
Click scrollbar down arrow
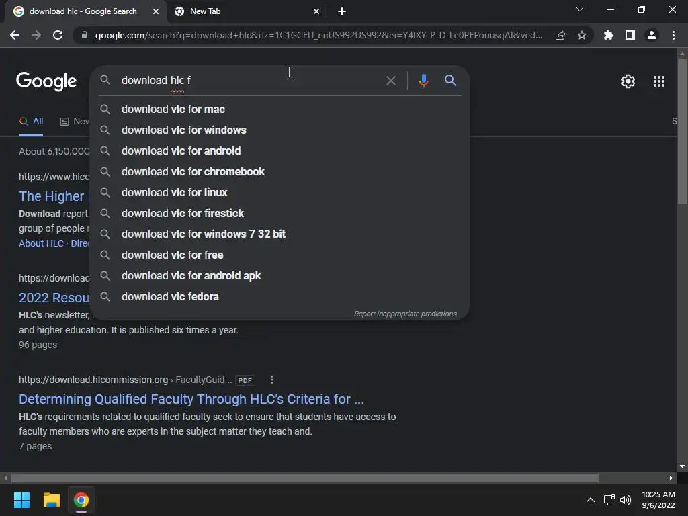[682, 466]
